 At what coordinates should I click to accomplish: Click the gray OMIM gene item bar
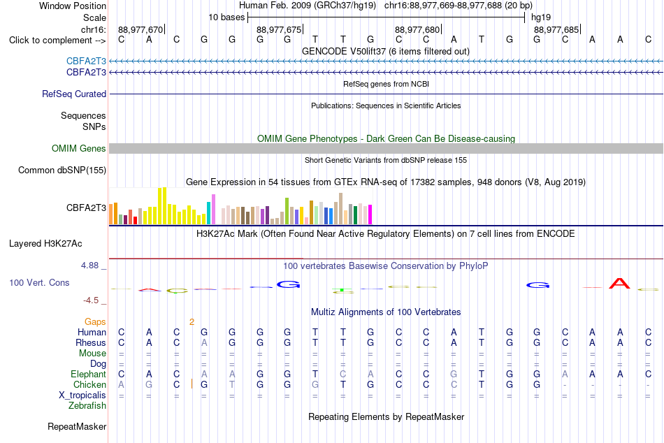click(386, 148)
